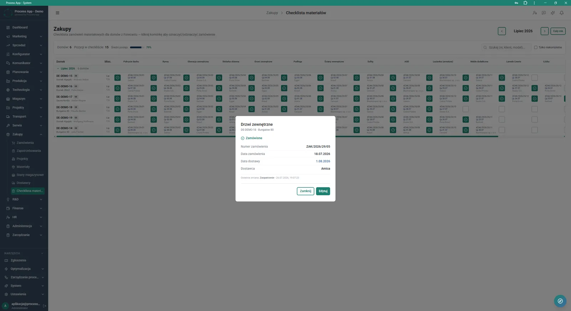Click the Ustawienia gear icon
Image resolution: width=571 pixels, height=311 pixels.
coord(6,294)
